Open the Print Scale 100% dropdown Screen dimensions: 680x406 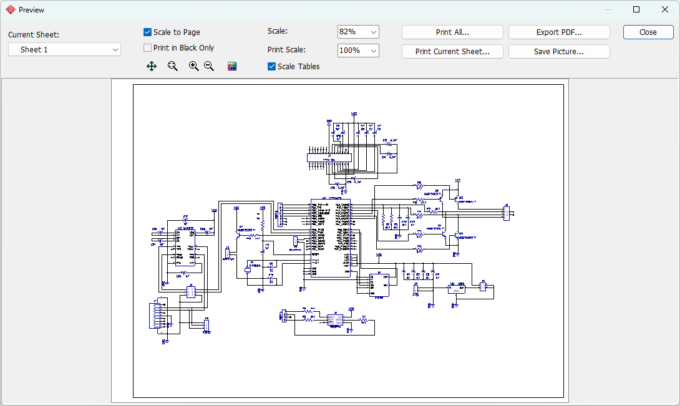[358, 51]
